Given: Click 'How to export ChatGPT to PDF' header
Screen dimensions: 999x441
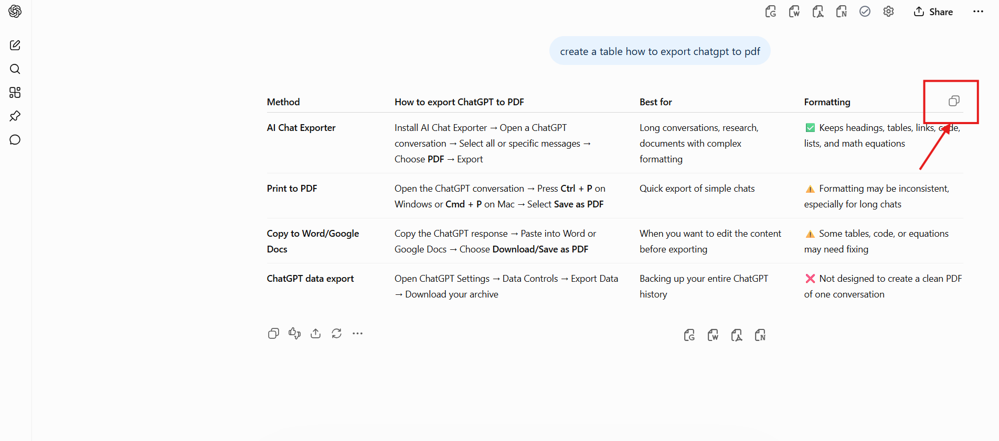Looking at the screenshot, I should click(x=459, y=102).
